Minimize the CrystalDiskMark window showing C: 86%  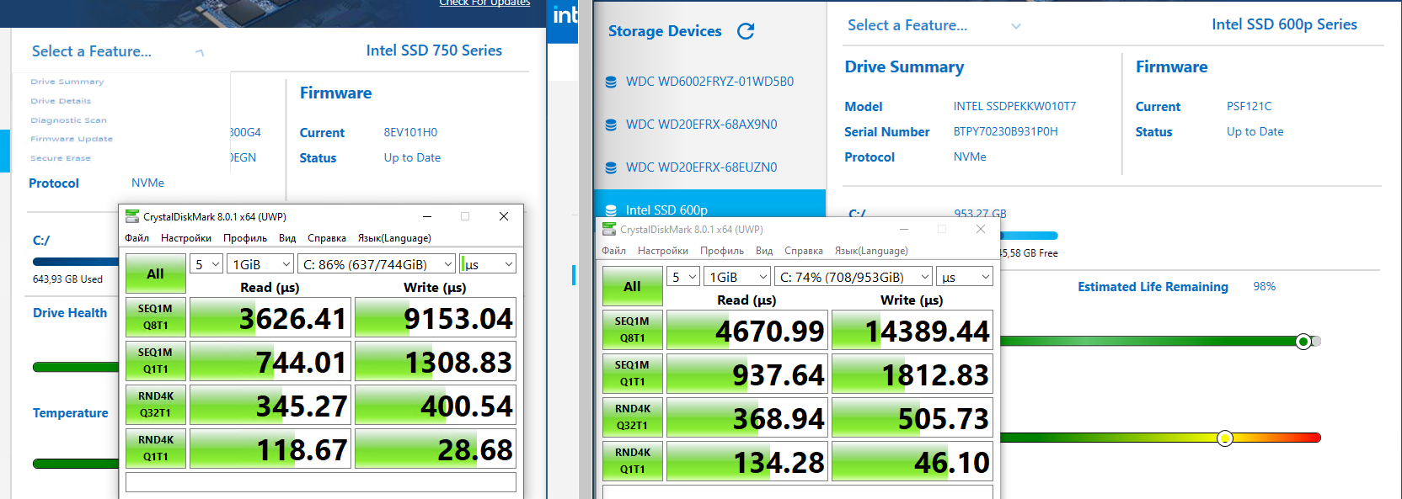click(x=427, y=216)
